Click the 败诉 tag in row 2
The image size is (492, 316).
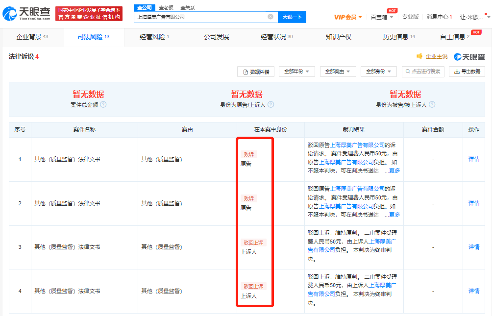coord(249,198)
